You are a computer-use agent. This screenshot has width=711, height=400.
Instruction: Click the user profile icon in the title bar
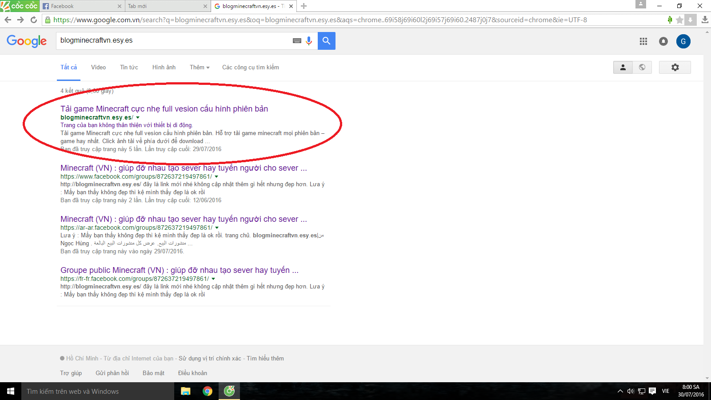coord(640,4)
